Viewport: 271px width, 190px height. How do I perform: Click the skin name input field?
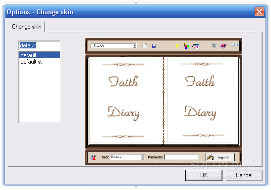click(40, 45)
